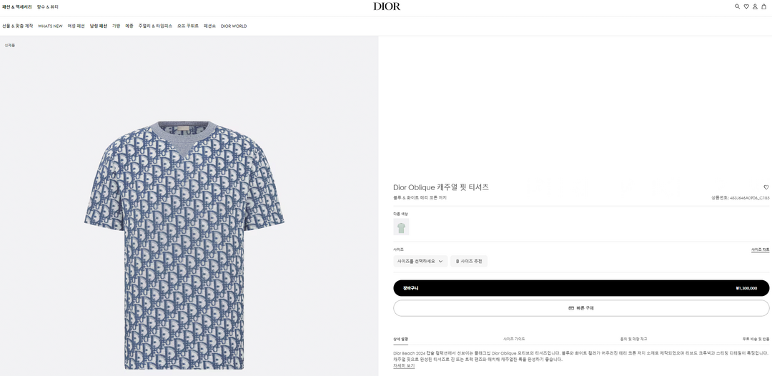Viewport: 772px width, 376px height.
Task: Expand description with 자세히 보기
Action: pos(403,365)
